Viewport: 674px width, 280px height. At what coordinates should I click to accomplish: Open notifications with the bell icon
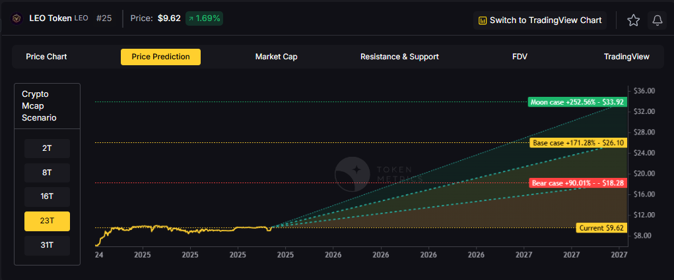(657, 20)
